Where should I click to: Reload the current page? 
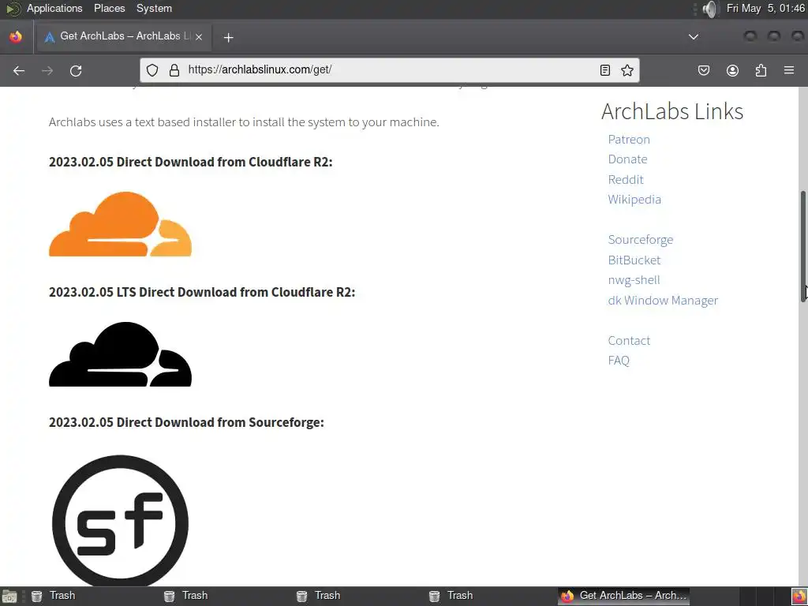coord(76,70)
